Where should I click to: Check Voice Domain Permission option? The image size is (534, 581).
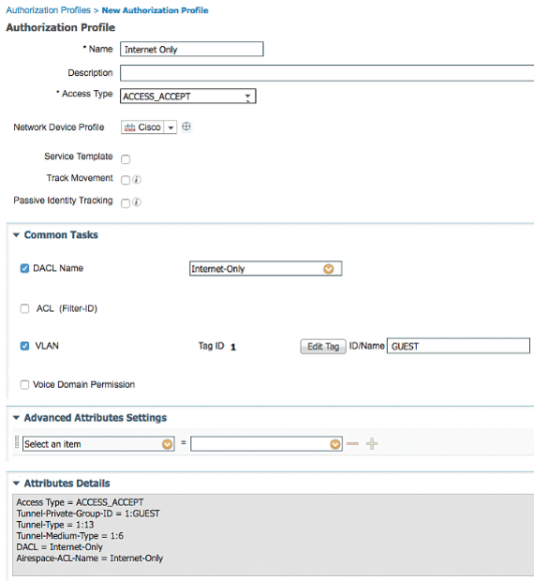24,384
